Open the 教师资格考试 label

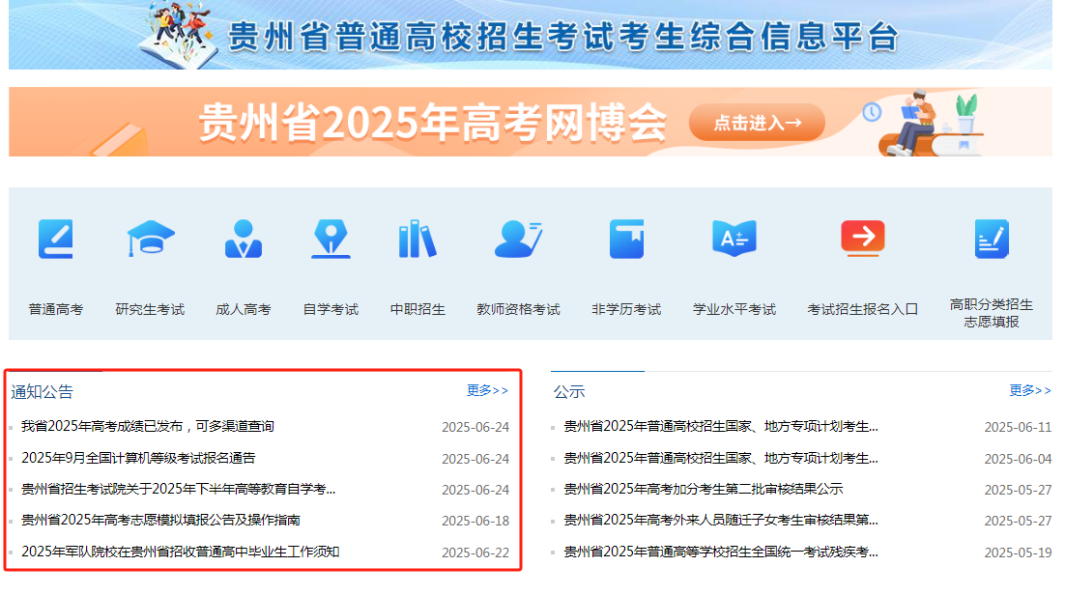tap(518, 310)
